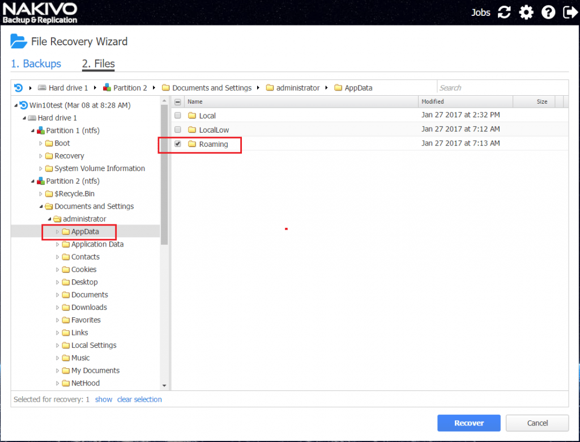Click the Partition 2 icon in the breadcrumb
Viewport: 580px width, 442px height.
(106, 88)
